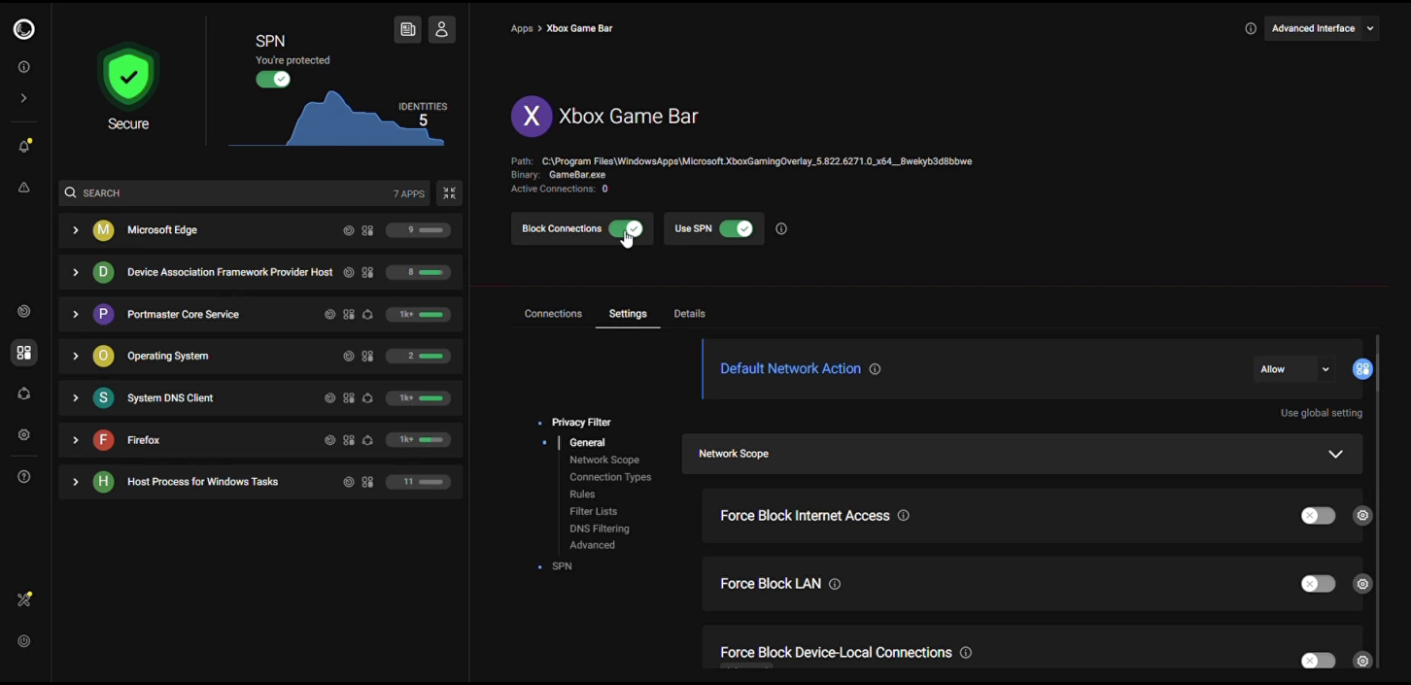Click in the apps Search field
This screenshot has height=685, width=1411.
pos(243,193)
